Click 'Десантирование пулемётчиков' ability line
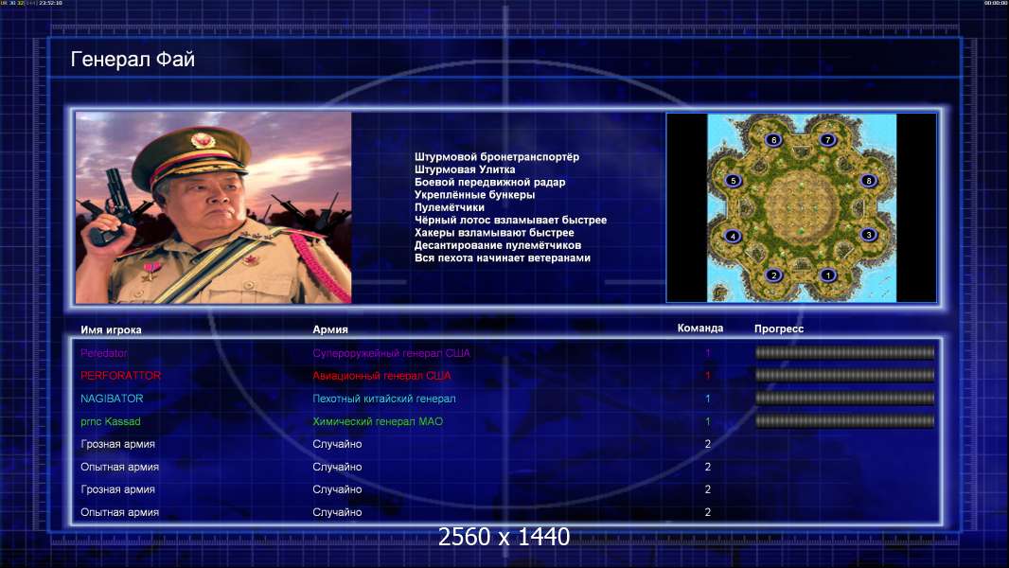This screenshot has width=1009, height=568. coord(498,245)
